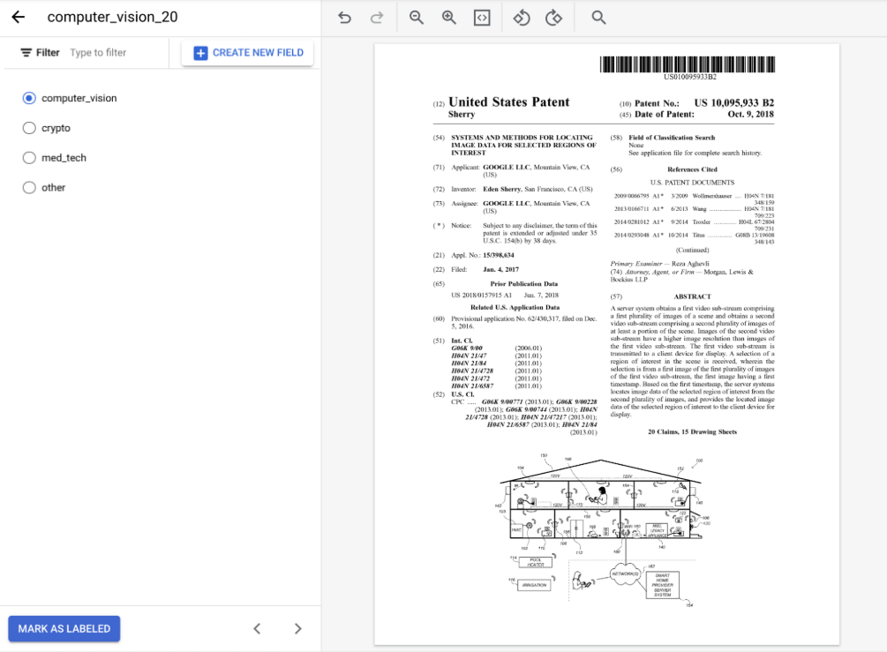Go to the previous document chevron
Viewport: 887px width, 652px height.
coord(257,629)
